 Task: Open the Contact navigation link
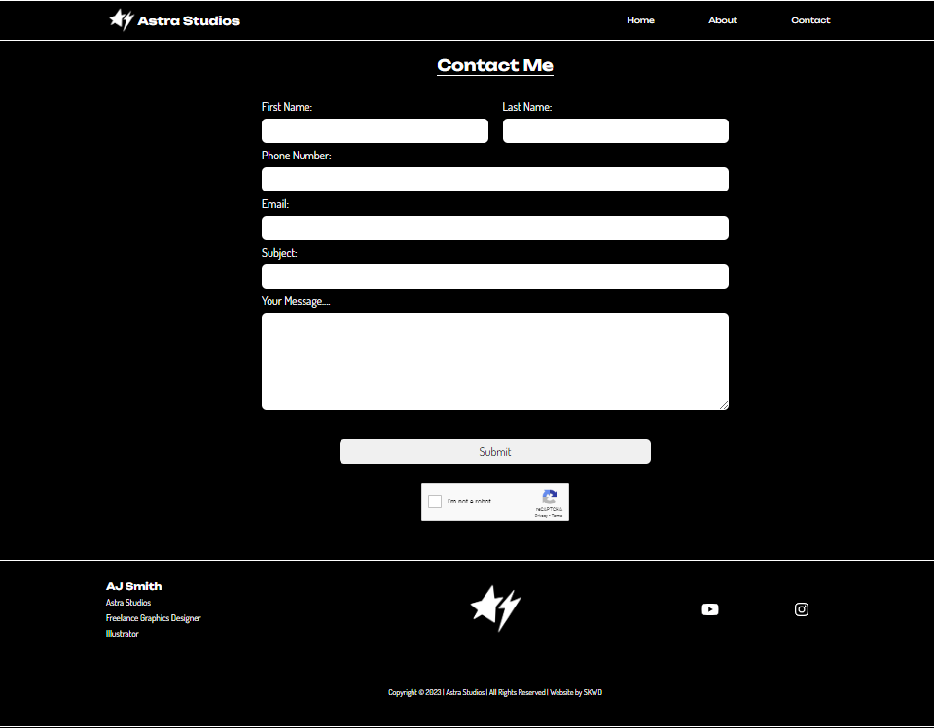[x=810, y=20]
